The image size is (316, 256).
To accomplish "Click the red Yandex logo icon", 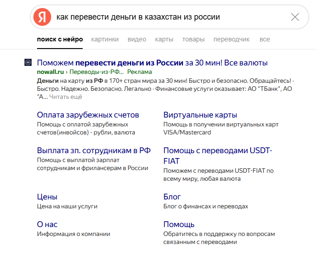I will tap(42, 17).
